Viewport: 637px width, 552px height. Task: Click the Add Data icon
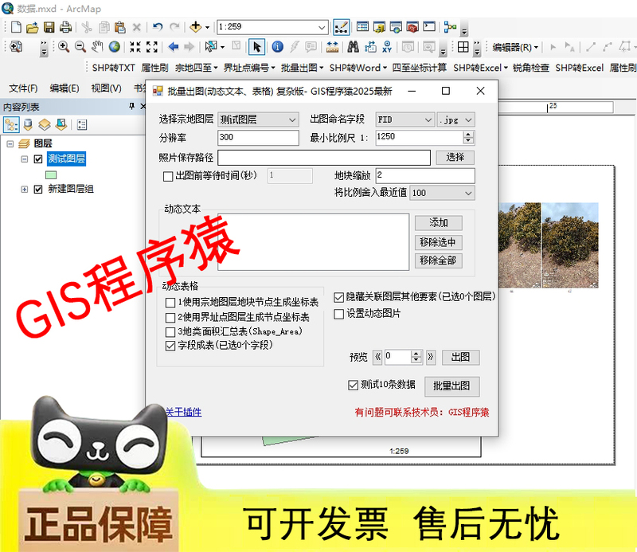[195, 27]
